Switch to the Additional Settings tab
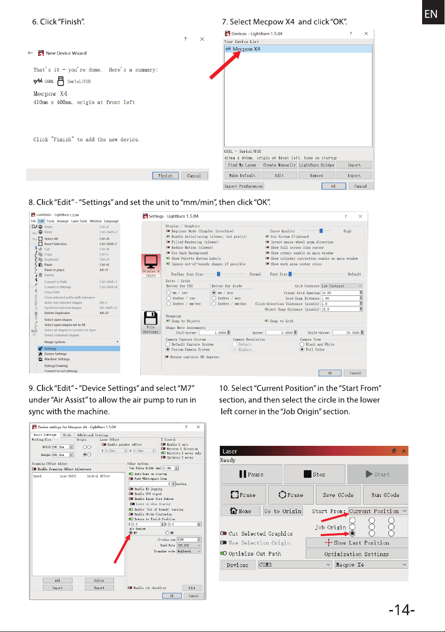 click(93, 435)
